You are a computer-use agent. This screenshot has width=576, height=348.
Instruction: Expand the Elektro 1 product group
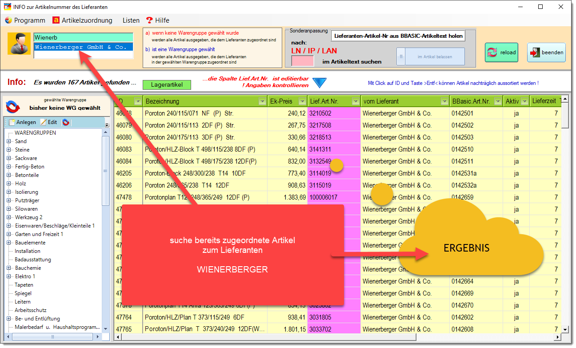[9, 276]
